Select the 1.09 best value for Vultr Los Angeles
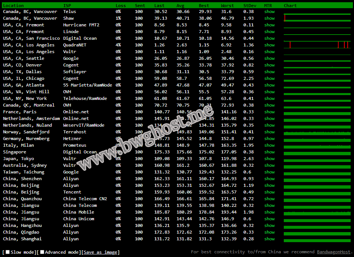 pyautogui.click(x=204, y=52)
